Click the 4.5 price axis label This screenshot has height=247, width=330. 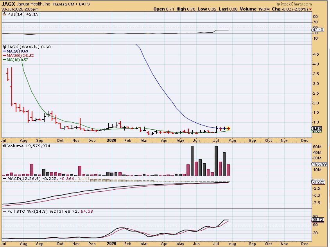[x=316, y=54]
